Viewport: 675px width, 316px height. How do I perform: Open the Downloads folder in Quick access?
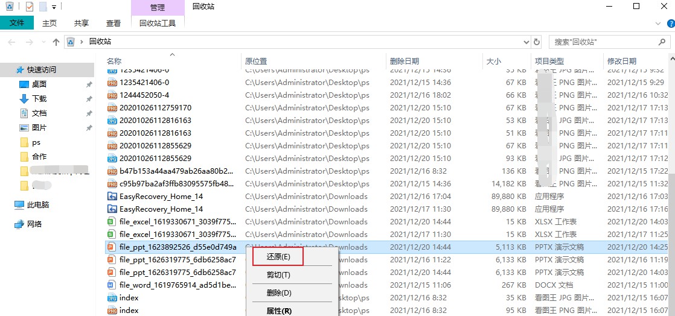coord(39,98)
